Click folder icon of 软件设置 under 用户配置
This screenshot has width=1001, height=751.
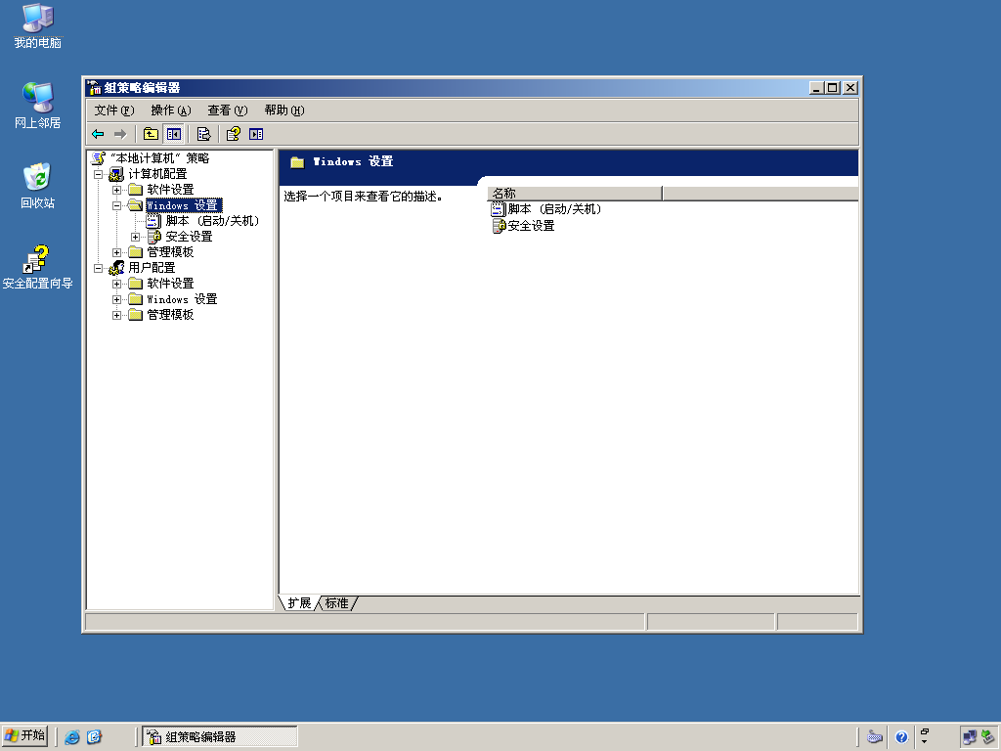click(x=135, y=284)
